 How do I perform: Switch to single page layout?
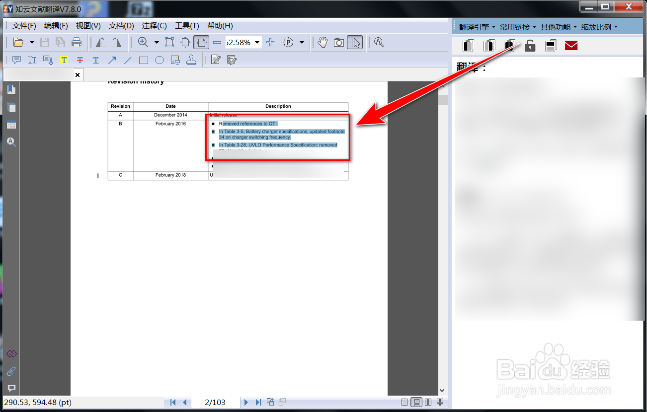click(404, 402)
